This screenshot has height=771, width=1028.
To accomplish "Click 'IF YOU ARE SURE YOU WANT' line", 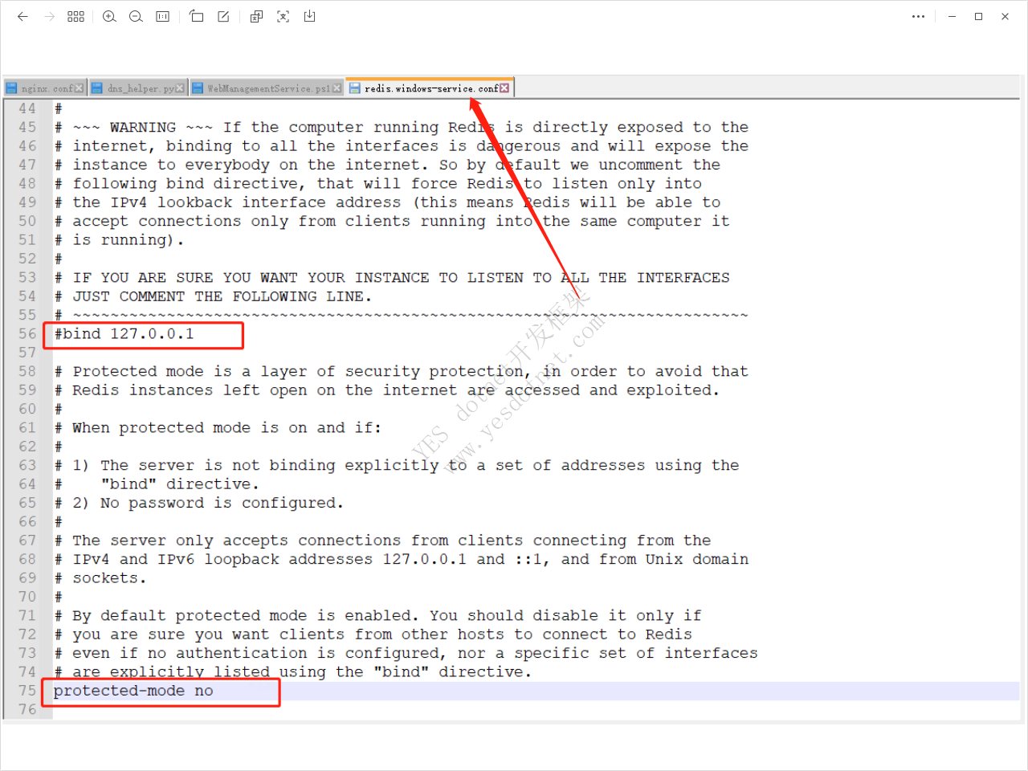I will (x=392, y=278).
